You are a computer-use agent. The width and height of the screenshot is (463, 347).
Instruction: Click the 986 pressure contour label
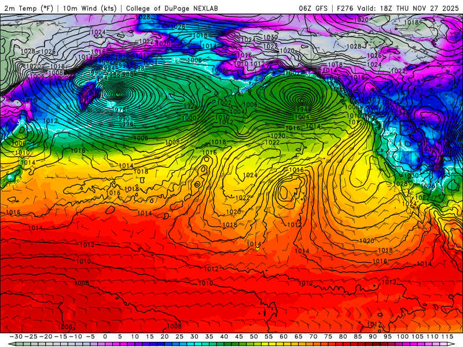[115, 75]
